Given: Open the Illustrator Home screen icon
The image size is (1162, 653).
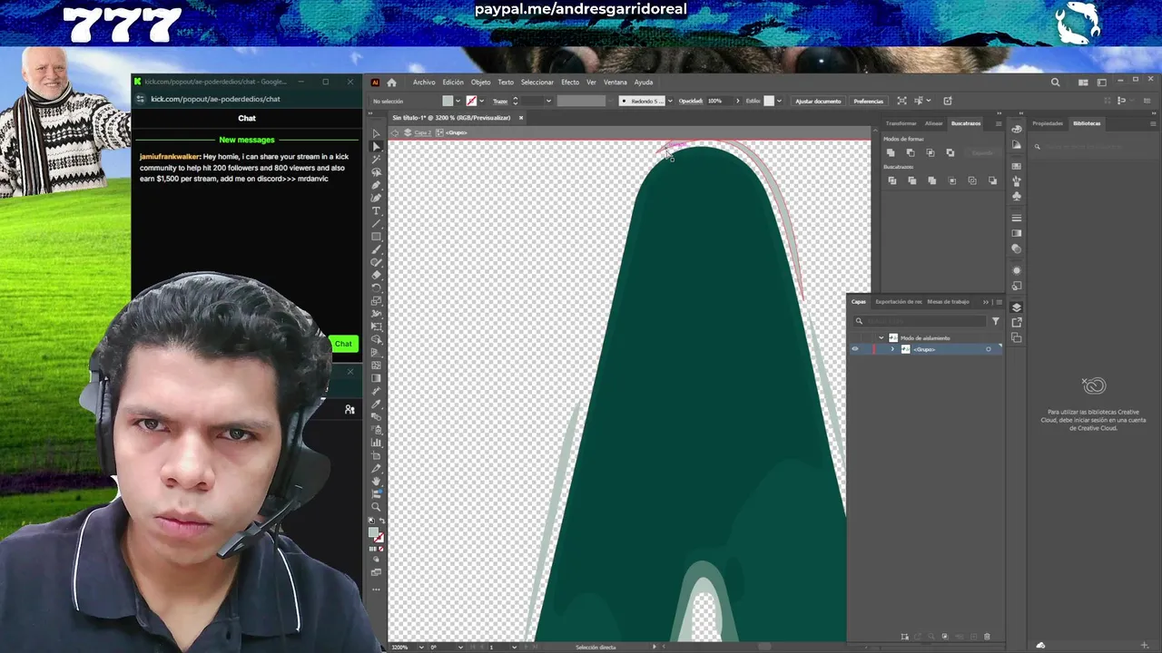Looking at the screenshot, I should click(391, 83).
